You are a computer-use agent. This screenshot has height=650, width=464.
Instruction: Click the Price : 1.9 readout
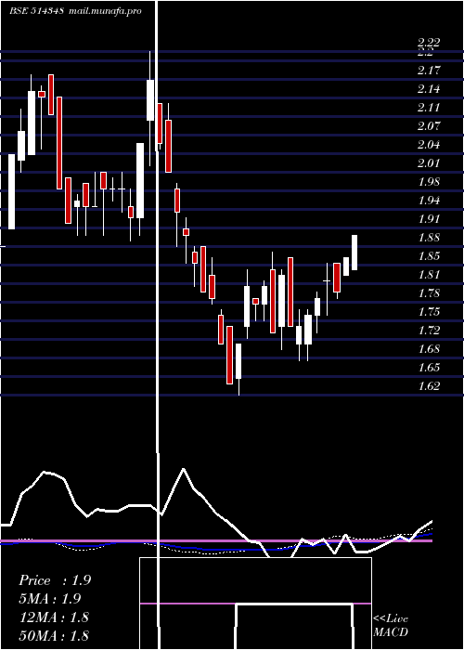[55, 580]
